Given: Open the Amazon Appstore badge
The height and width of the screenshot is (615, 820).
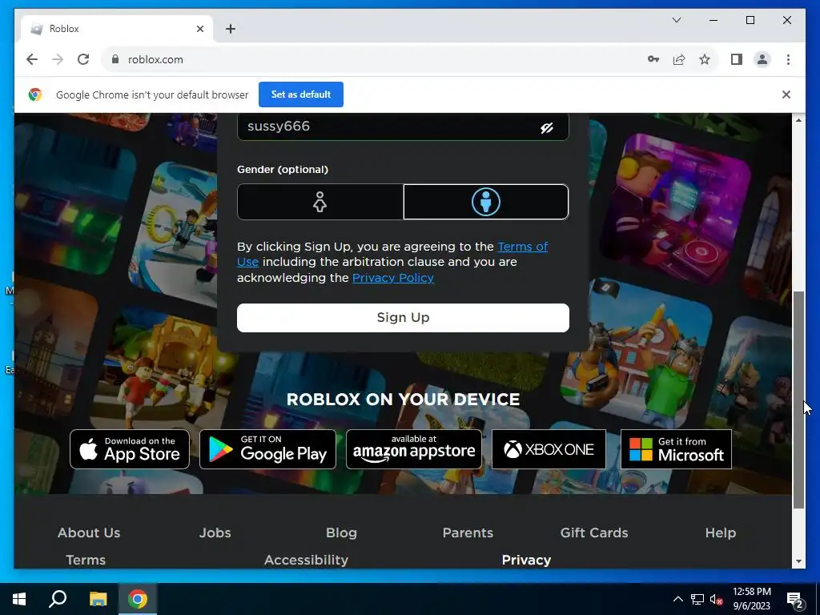Looking at the screenshot, I should 414,449.
